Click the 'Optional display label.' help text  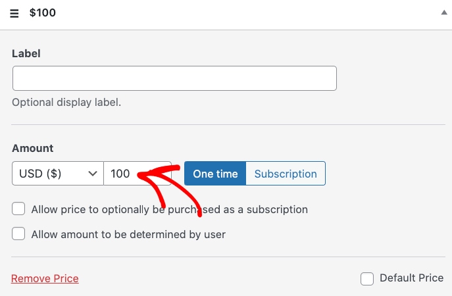[67, 103]
